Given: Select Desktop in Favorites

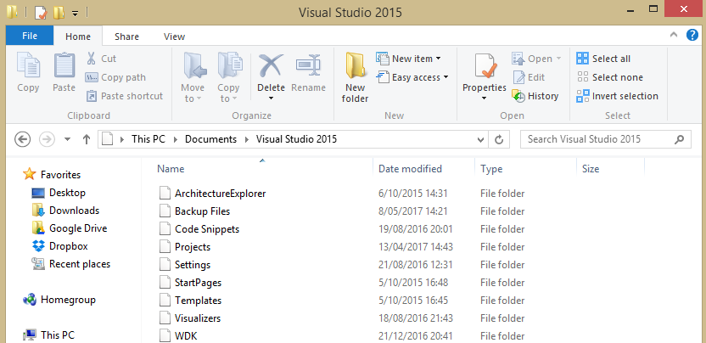Looking at the screenshot, I should 59,193.
